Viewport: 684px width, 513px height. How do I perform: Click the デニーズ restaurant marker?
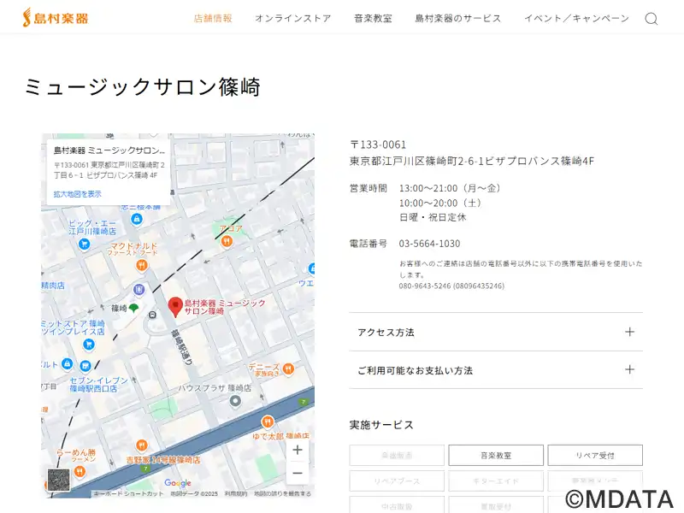(x=288, y=369)
